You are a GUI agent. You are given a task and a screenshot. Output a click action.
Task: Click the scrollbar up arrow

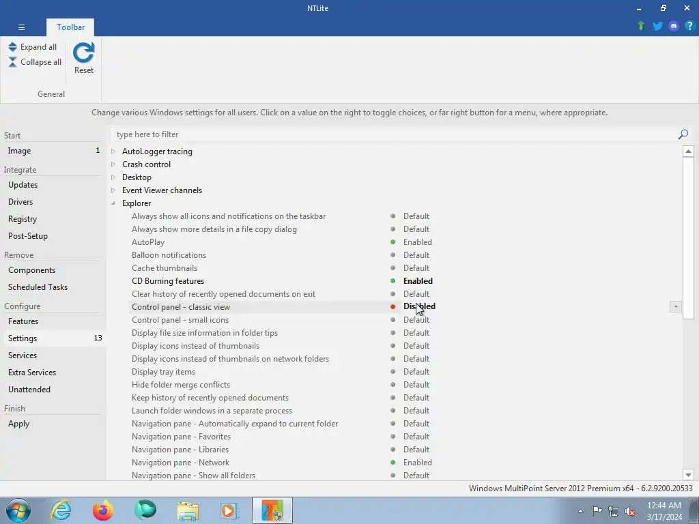[x=688, y=151]
